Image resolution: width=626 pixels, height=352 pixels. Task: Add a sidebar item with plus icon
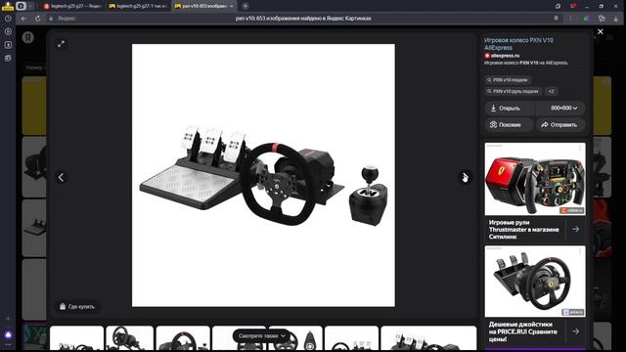coord(8,319)
